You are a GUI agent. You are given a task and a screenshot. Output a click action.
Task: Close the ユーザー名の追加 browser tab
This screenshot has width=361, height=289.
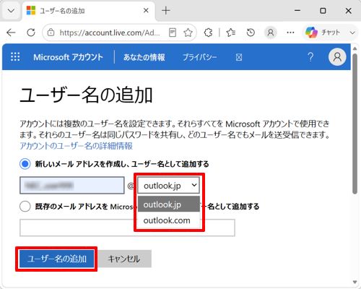click(146, 11)
